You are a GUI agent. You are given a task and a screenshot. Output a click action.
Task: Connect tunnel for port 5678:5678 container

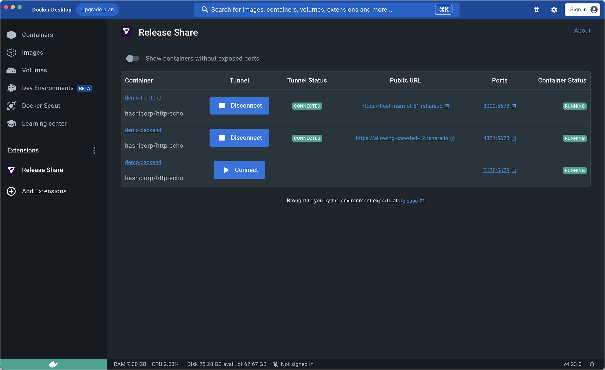coord(239,170)
